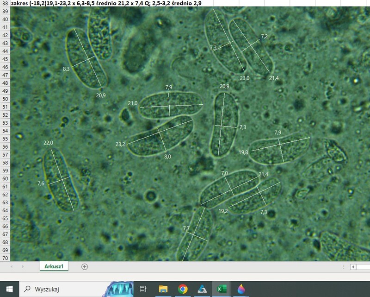This screenshot has height=297, width=370.
Task: Select the row 40 header
Action: 5,19
